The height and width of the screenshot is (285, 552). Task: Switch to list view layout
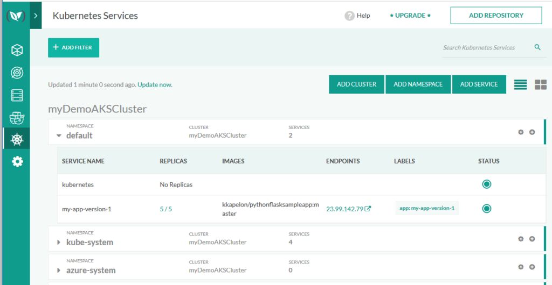[520, 84]
